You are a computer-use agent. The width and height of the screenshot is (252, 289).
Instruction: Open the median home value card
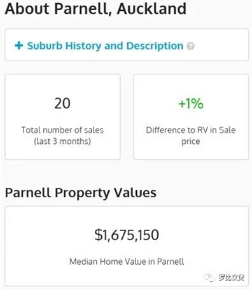pos(127,246)
